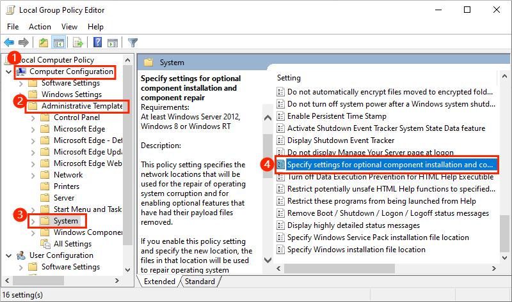The image size is (512, 302).
Task: Expand the Windows Components folder
Action: (x=33, y=233)
